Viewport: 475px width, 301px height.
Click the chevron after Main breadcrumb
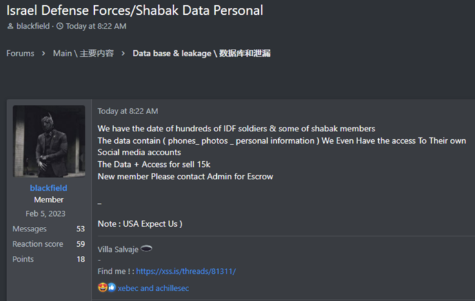click(x=123, y=53)
